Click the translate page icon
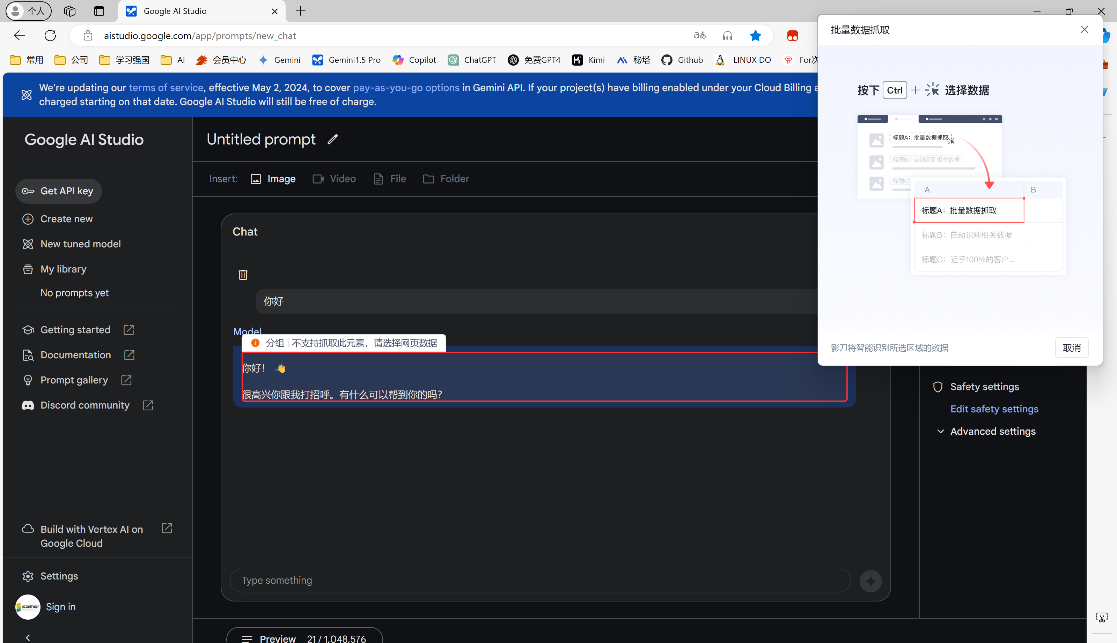This screenshot has width=1117, height=643. [x=699, y=36]
